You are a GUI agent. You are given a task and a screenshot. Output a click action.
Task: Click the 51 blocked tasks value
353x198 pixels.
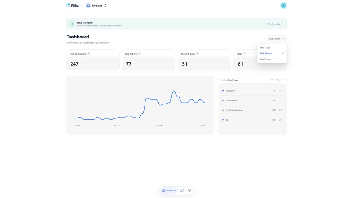pos(184,64)
